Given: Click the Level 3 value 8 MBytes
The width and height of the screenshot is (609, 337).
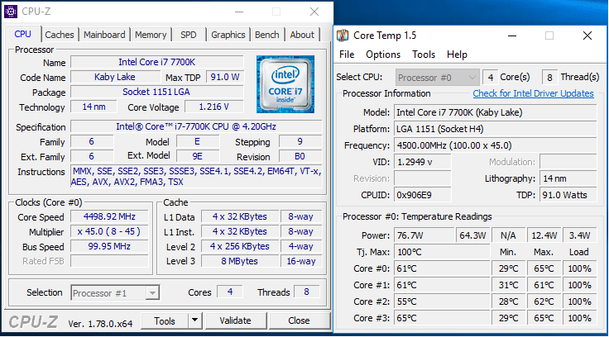Looking at the screenshot, I should (x=240, y=261).
